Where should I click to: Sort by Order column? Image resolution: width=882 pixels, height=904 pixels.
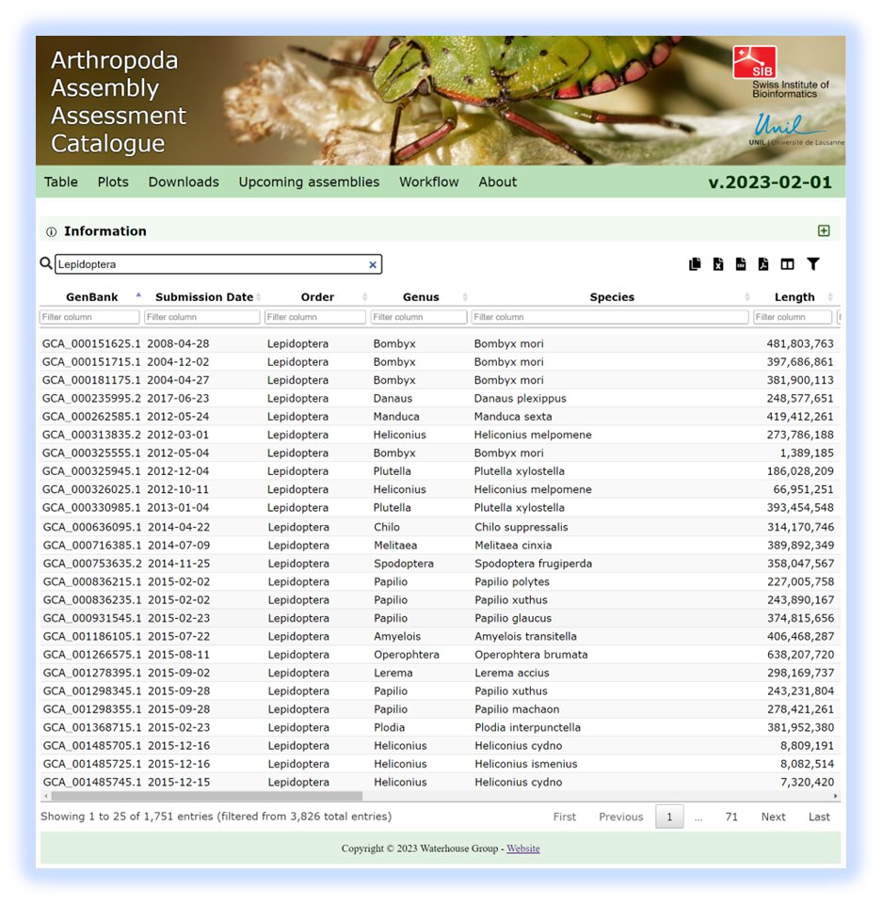(x=317, y=297)
